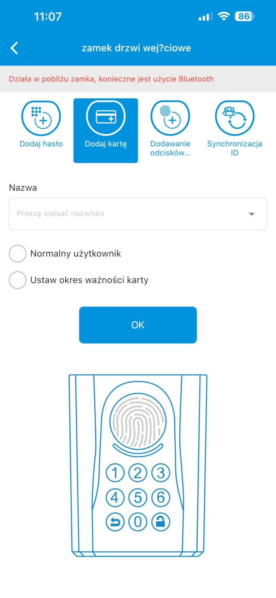Tap the back arrow in header
This screenshot has width=276, height=598.
tap(14, 48)
